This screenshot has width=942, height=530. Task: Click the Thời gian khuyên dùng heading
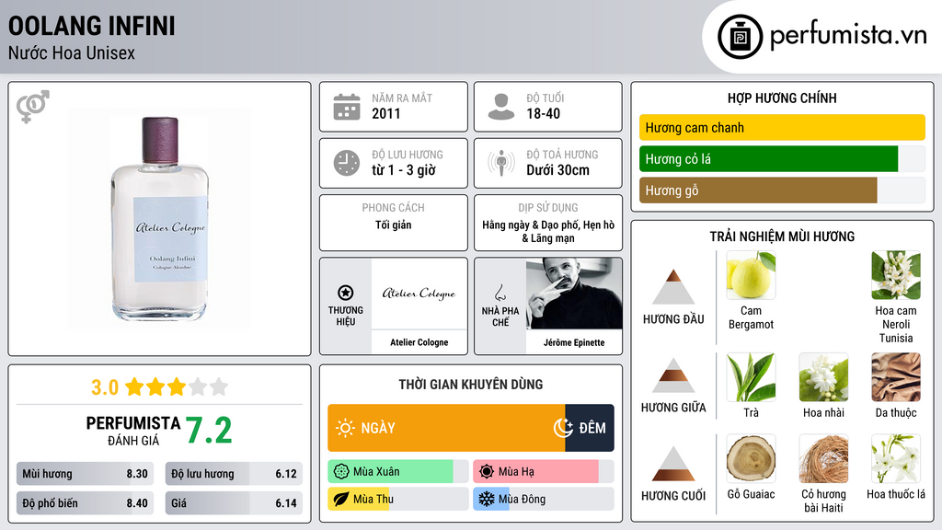point(471,384)
